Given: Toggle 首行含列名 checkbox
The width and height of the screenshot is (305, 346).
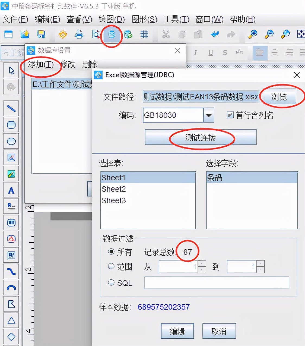Looking at the screenshot, I should pos(230,115).
